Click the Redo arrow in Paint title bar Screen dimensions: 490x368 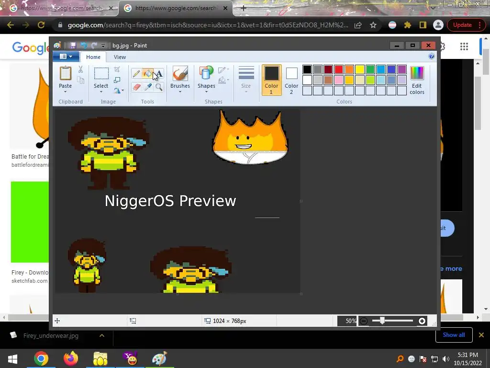(94, 46)
